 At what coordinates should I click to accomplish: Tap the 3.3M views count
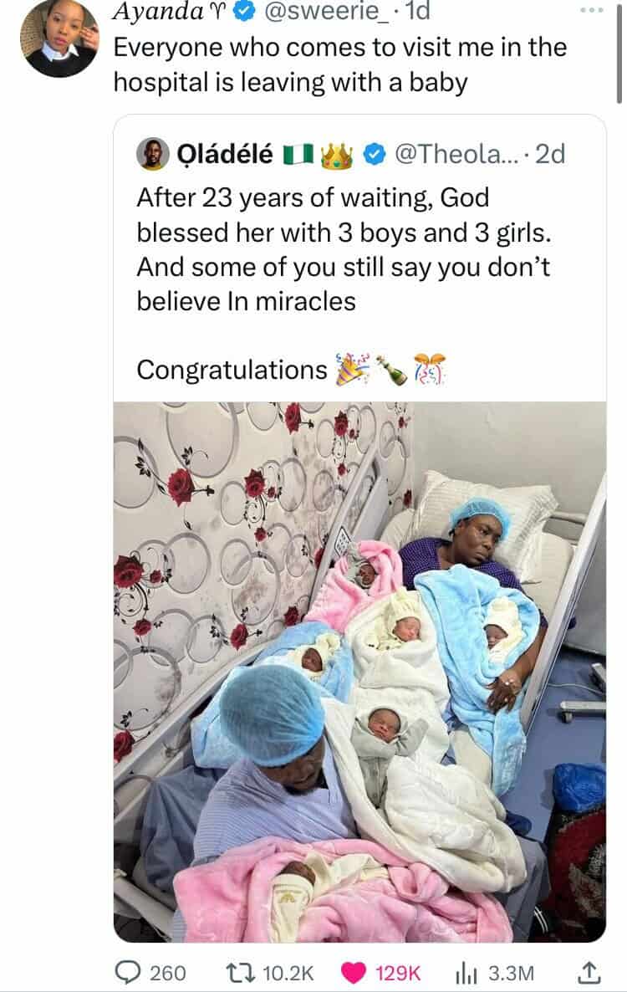pos(510,972)
